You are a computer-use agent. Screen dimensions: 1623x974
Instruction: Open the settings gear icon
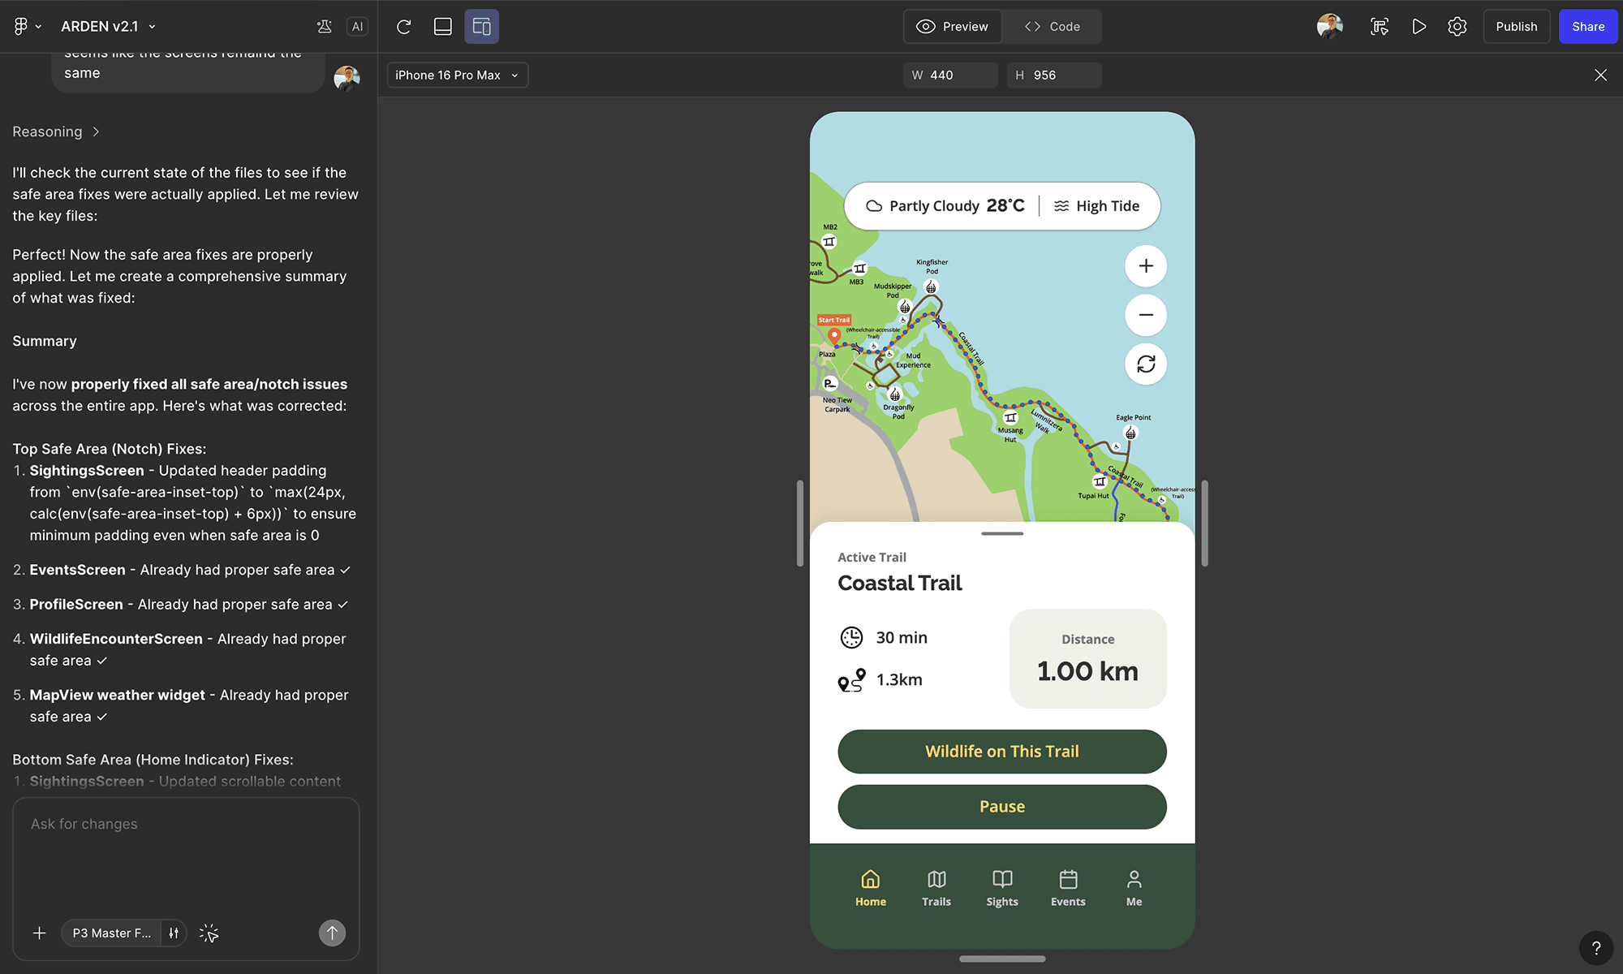(x=1457, y=27)
